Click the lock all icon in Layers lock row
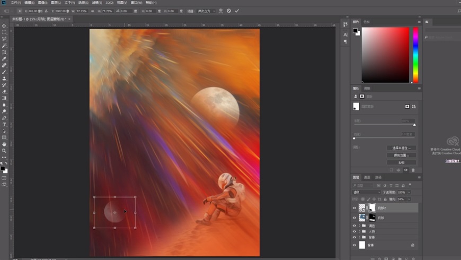The height and width of the screenshot is (260, 461). click(385, 200)
